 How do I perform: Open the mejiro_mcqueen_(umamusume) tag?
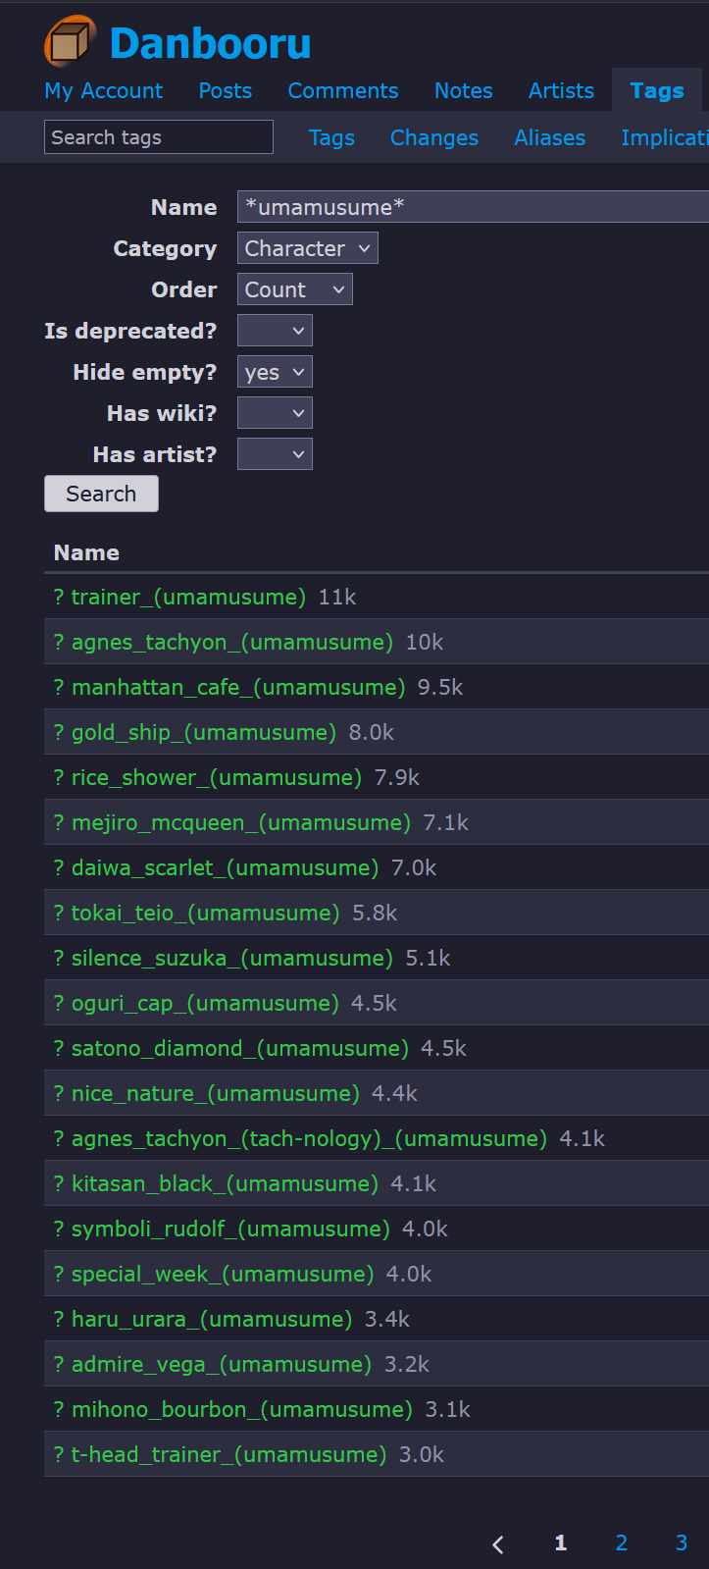[x=241, y=822]
